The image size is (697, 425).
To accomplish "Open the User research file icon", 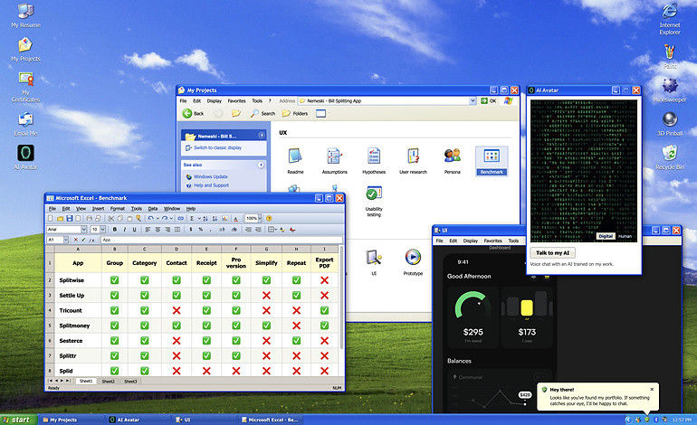I will (413, 160).
